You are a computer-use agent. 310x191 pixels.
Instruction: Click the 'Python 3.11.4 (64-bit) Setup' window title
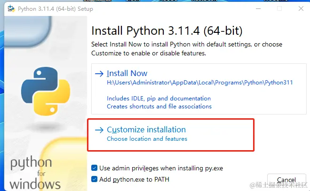pyautogui.click(x=56, y=9)
